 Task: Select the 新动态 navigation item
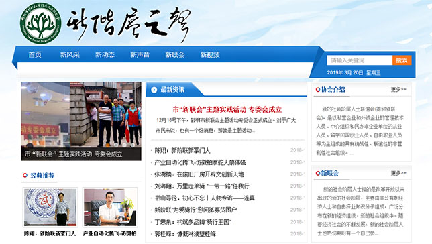(x=105, y=54)
